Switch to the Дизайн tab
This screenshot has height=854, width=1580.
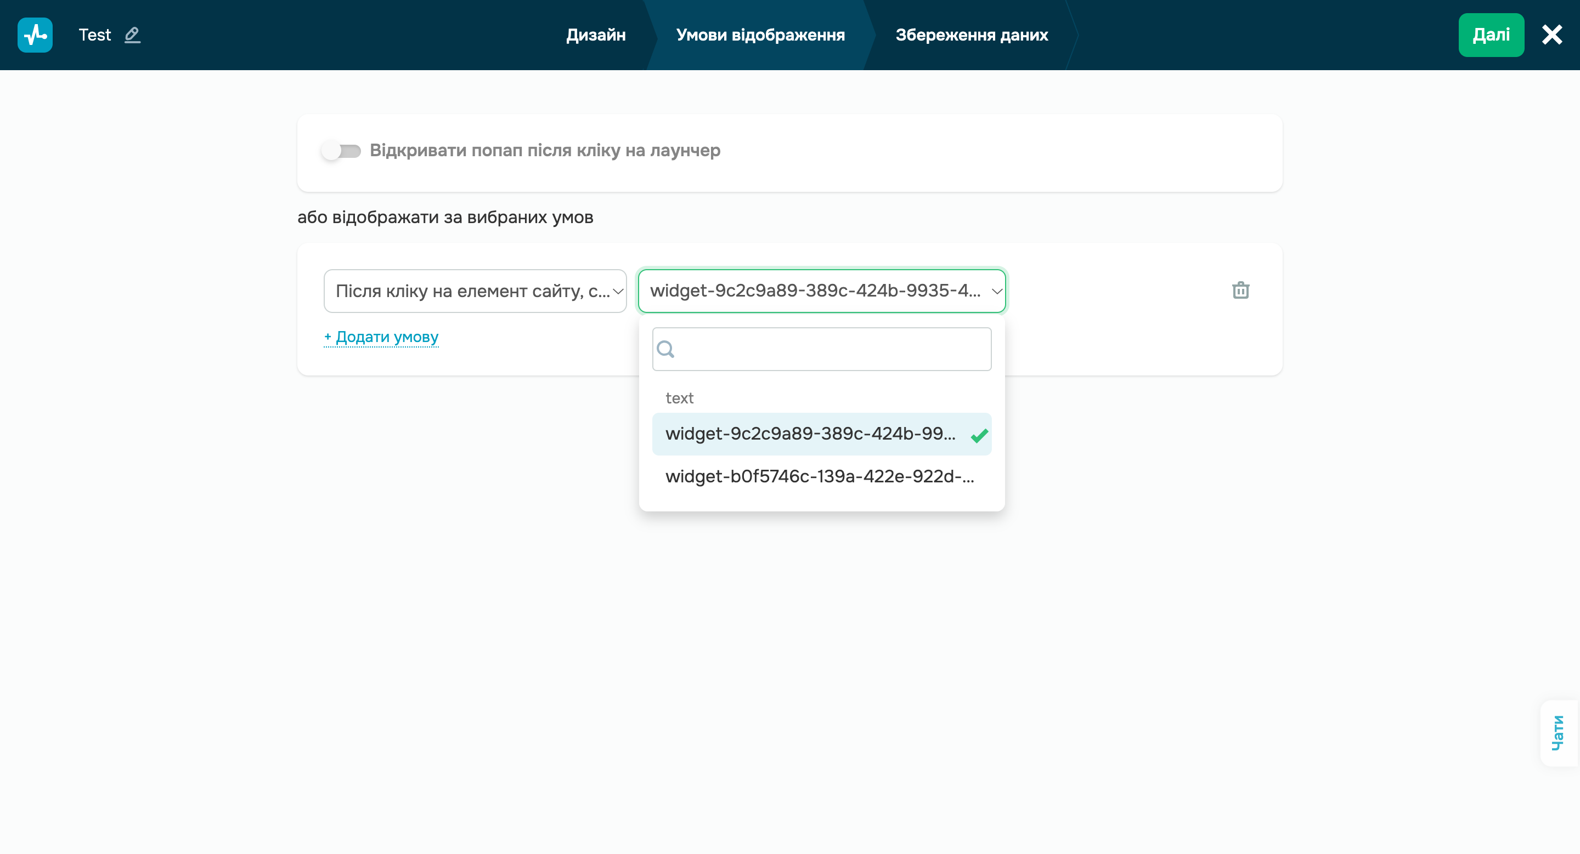[595, 35]
